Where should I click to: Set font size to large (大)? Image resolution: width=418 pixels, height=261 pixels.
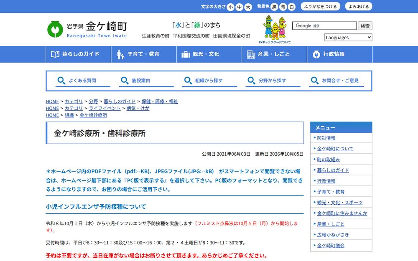point(248,7)
